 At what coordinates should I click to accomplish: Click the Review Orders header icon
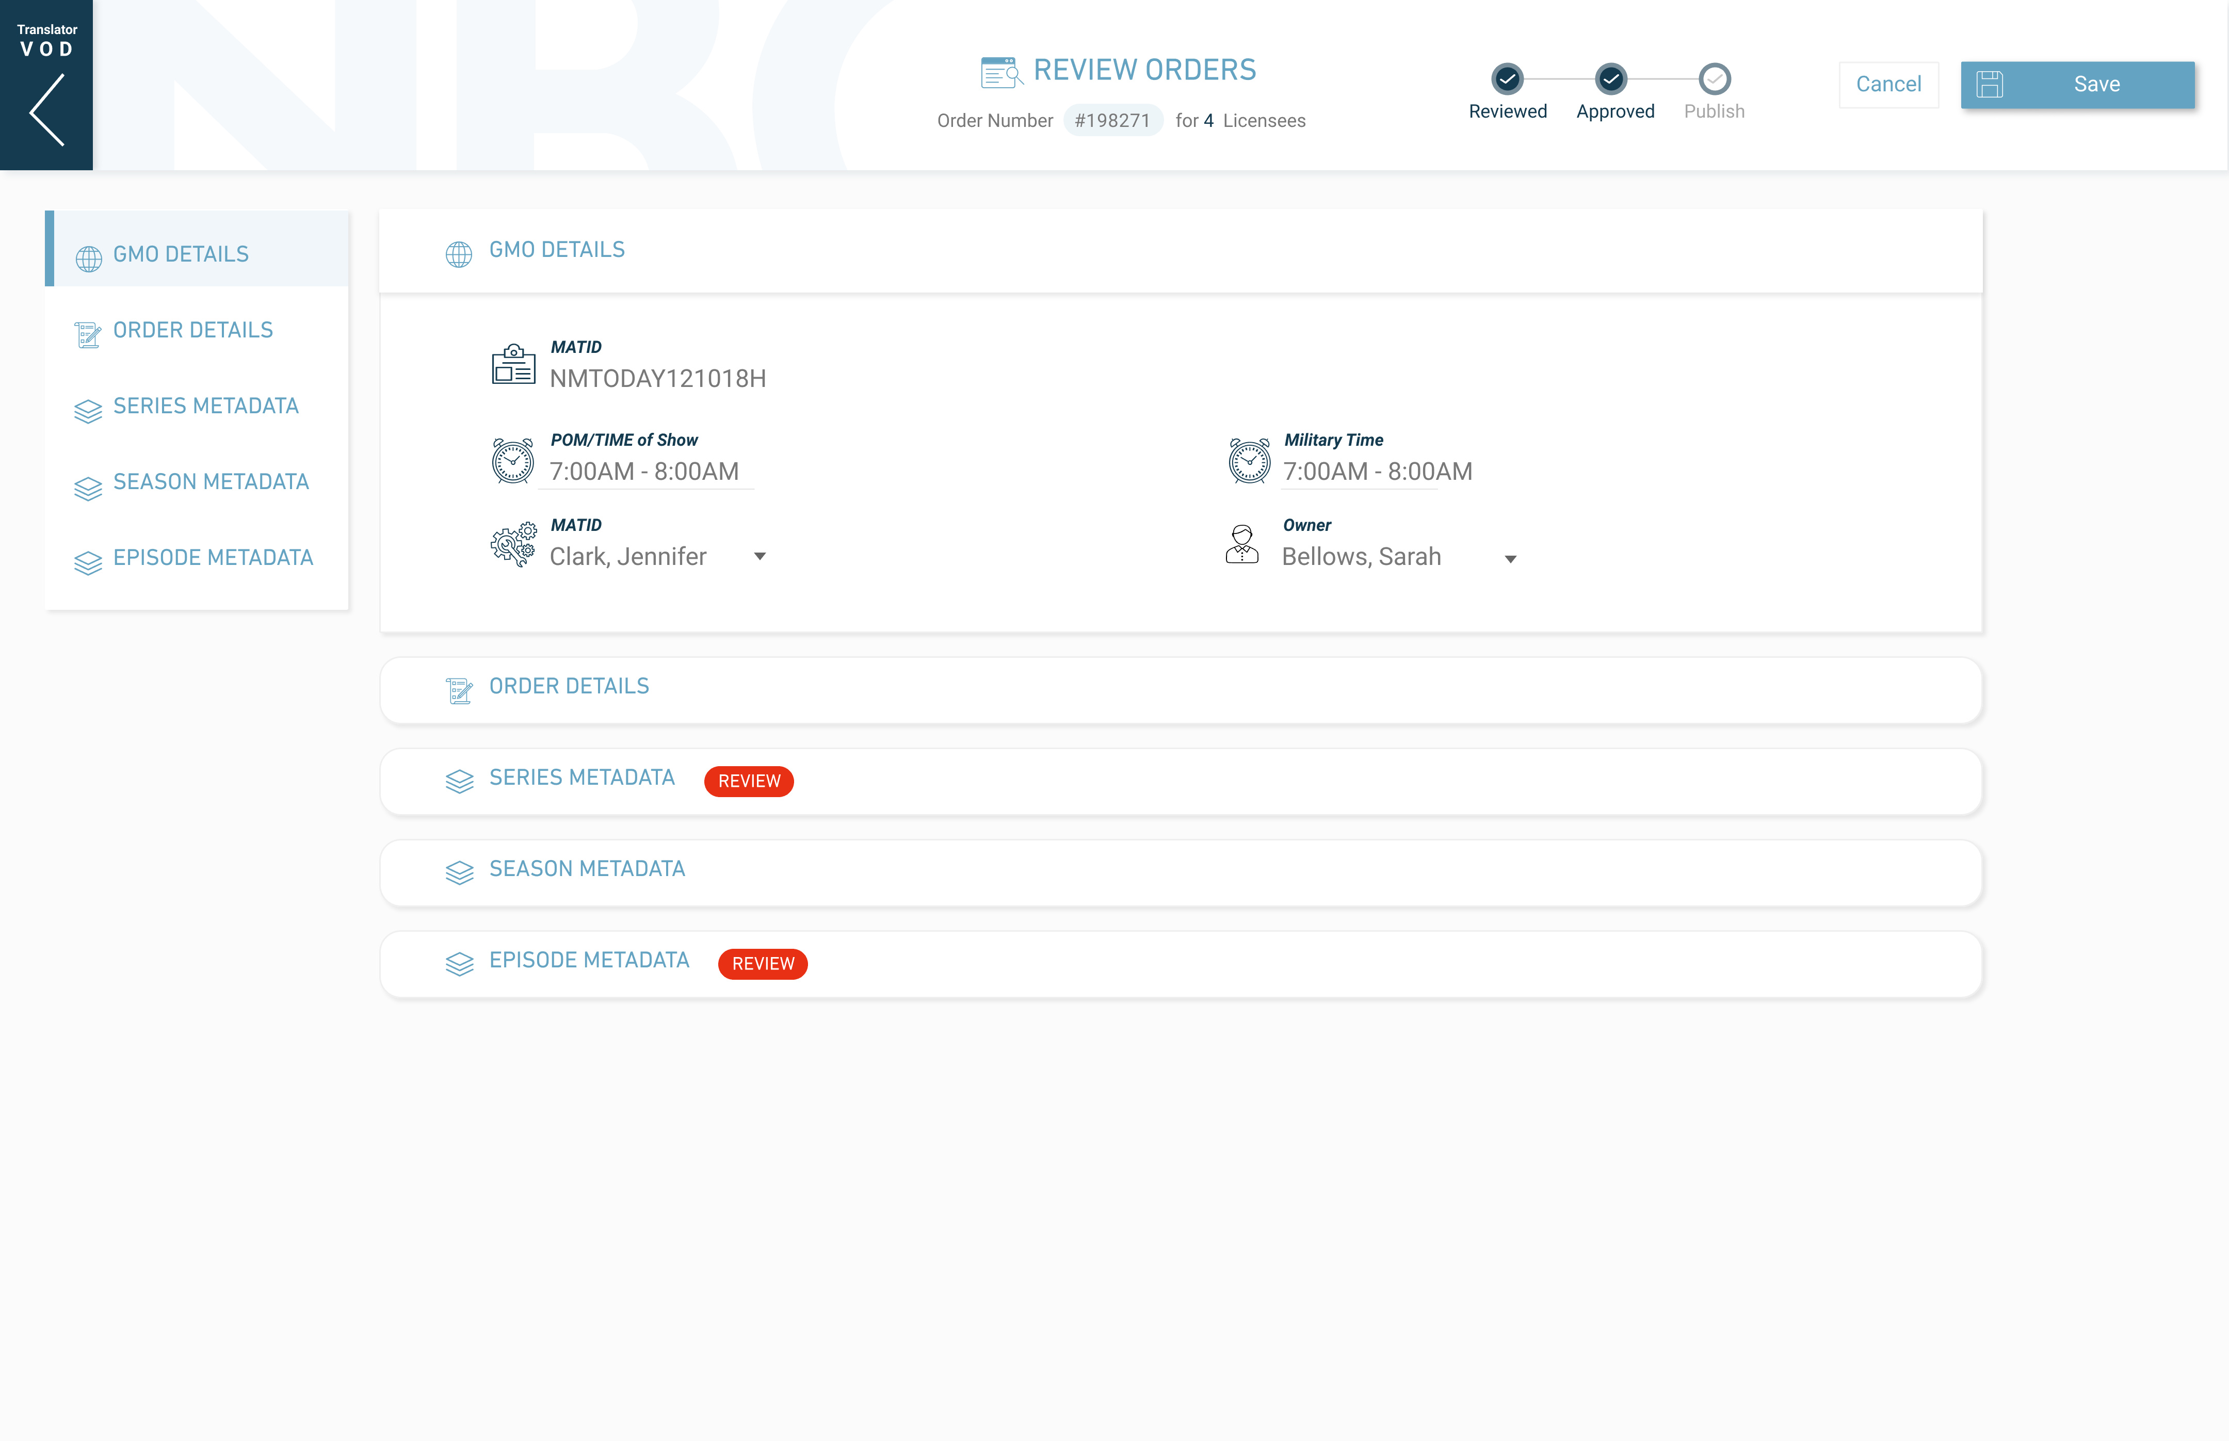[x=1000, y=72]
